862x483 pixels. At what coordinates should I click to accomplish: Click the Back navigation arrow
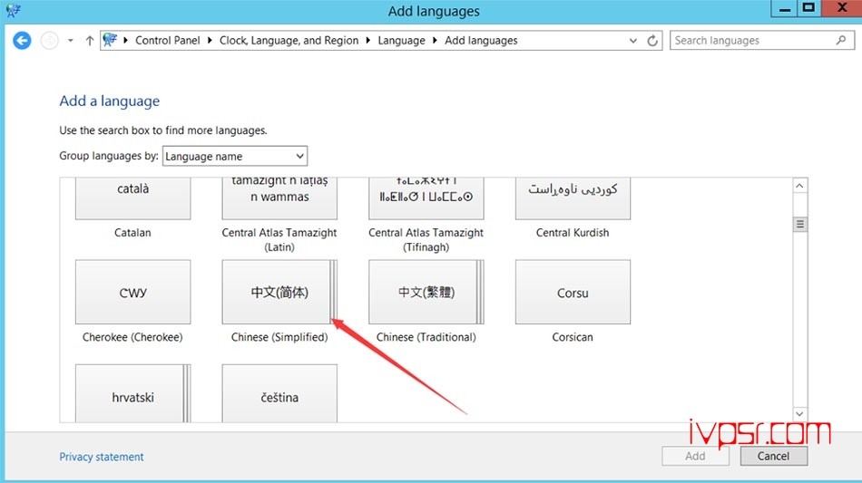[x=22, y=41]
